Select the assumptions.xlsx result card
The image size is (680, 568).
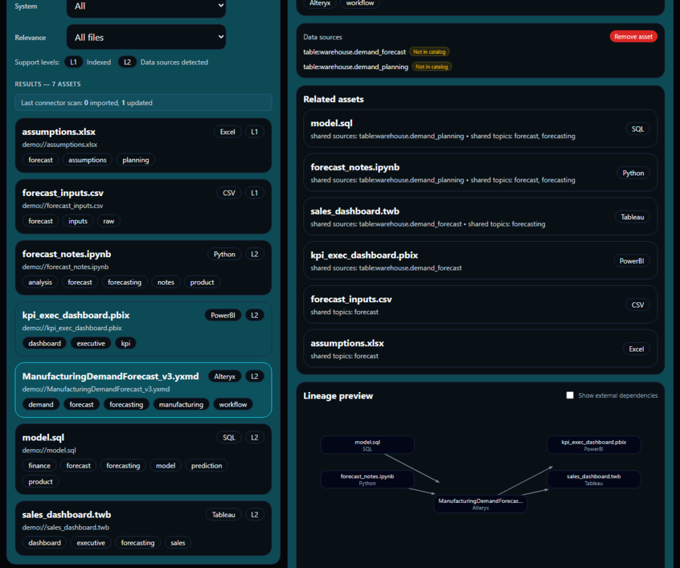point(143,145)
